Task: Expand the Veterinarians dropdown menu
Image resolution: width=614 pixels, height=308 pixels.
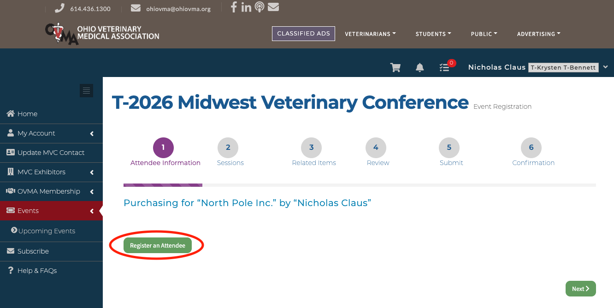Action: pos(370,34)
